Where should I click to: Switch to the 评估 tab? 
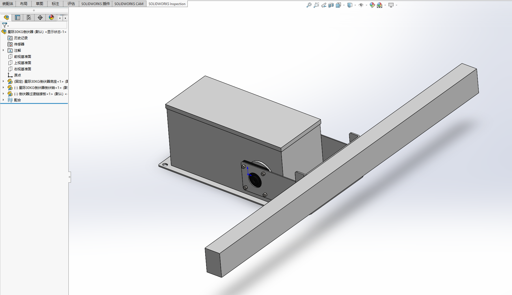click(71, 4)
